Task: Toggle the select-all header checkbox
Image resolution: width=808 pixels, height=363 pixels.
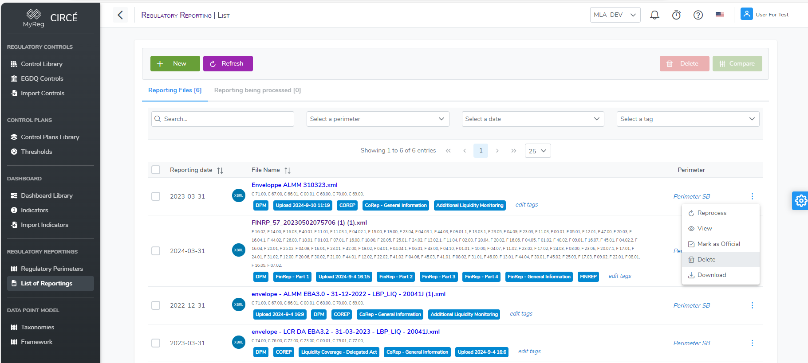Action: coord(156,170)
